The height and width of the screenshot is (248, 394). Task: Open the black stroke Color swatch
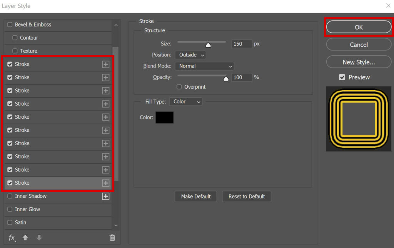(165, 117)
